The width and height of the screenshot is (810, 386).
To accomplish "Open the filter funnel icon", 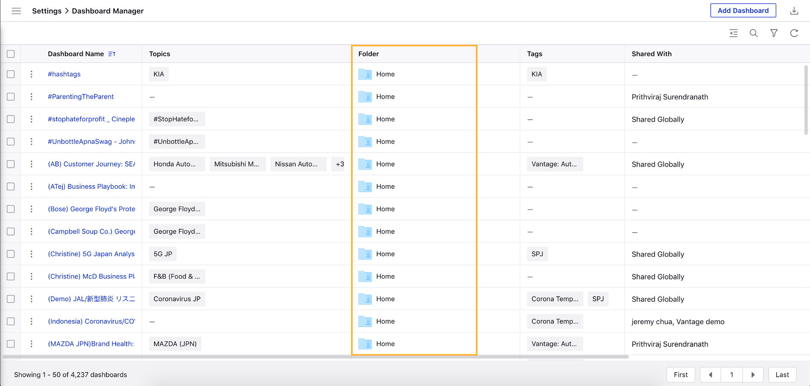I will coord(774,33).
